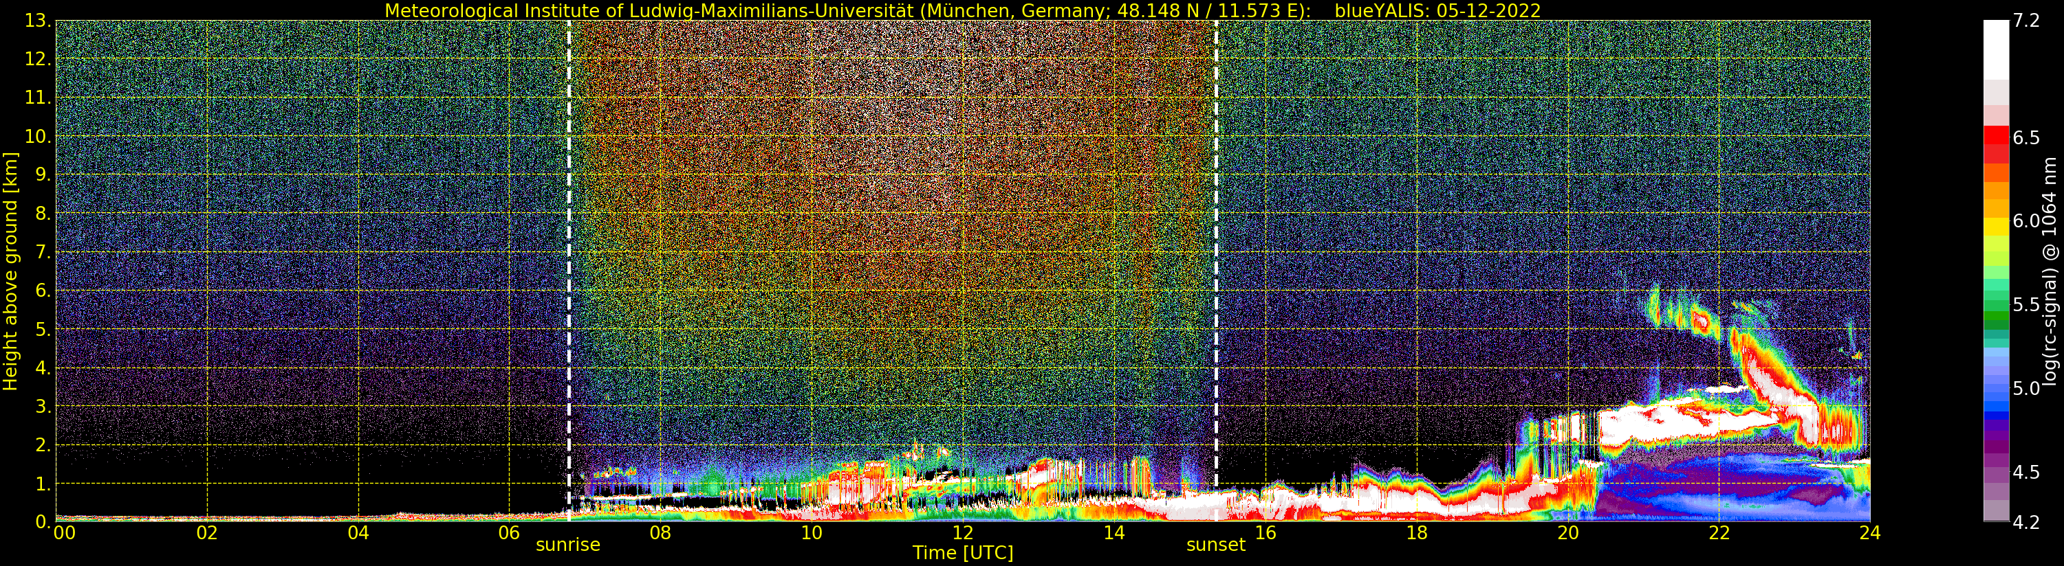Click the '1.' height axis tick label

pos(43,484)
